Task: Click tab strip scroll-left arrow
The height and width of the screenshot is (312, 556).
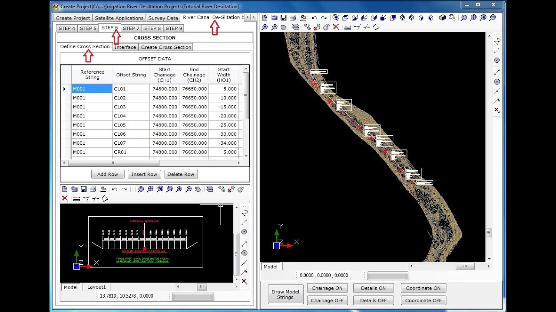Action: tap(248, 17)
